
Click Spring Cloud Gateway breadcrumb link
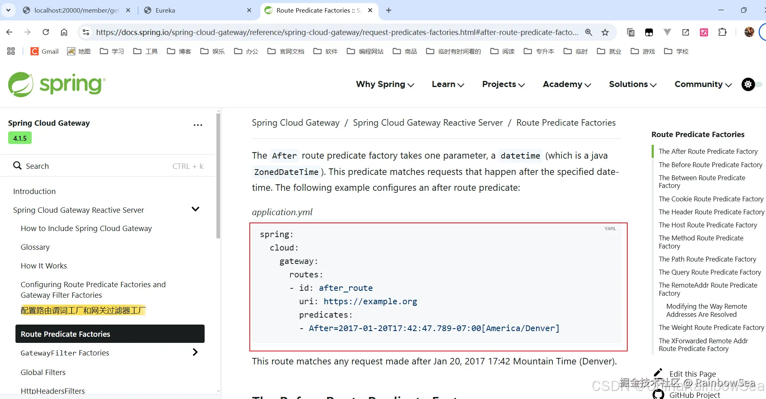pyautogui.click(x=296, y=123)
